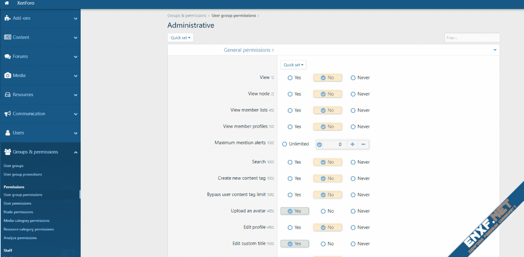This screenshot has height=257, width=524.
Task: Click the Users person icon
Action: click(x=7, y=133)
